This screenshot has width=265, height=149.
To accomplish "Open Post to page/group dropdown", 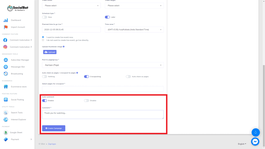I will [103, 65].
